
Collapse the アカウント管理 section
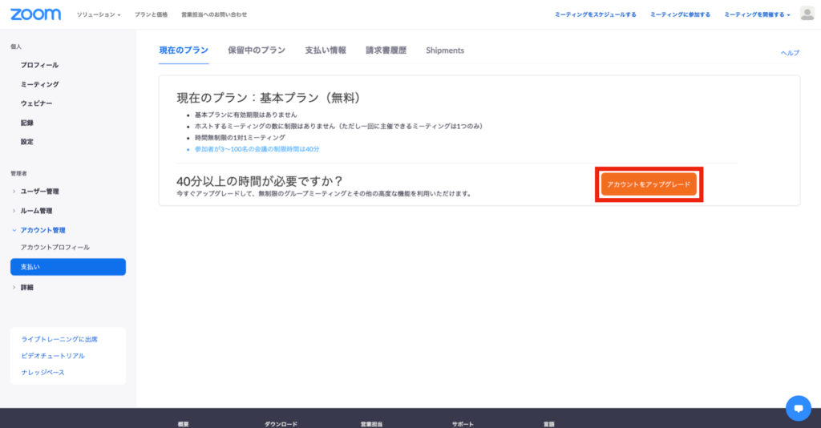[42, 230]
